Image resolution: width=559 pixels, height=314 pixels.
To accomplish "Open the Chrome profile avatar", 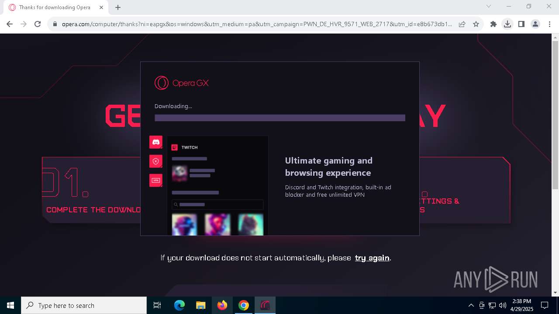I will point(535,24).
